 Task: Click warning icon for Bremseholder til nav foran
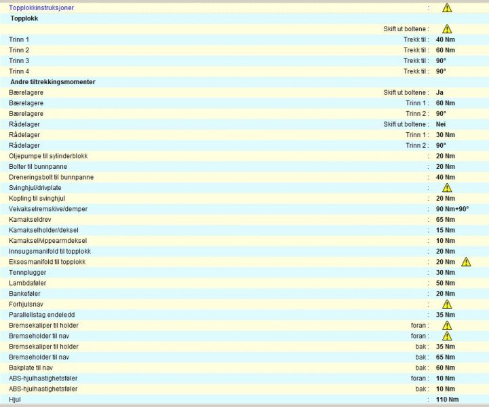pyautogui.click(x=447, y=336)
